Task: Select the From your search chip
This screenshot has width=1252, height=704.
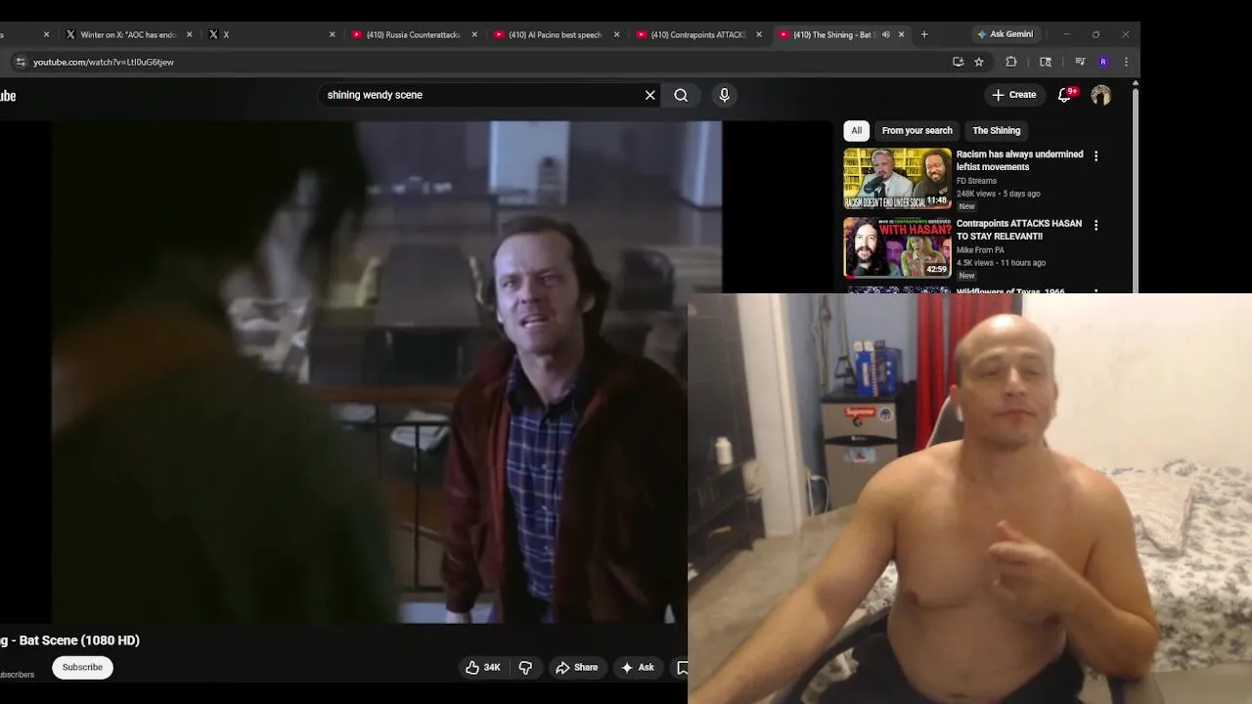Action: tap(917, 130)
